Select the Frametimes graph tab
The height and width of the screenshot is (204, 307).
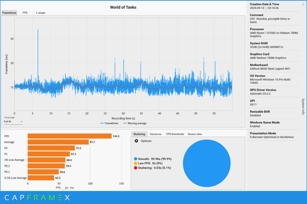click(9, 13)
